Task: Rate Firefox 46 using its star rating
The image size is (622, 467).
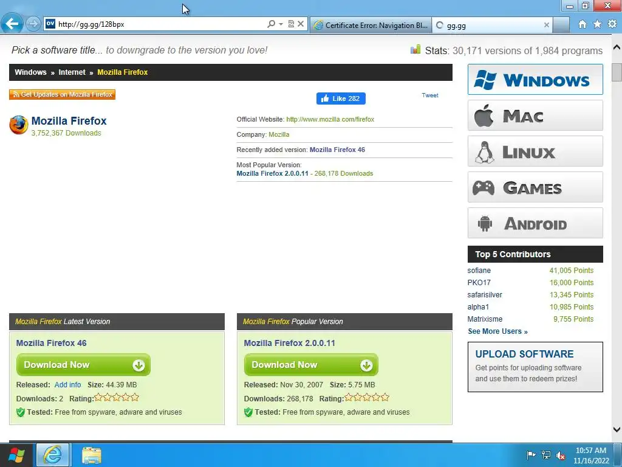Action: 117,398
